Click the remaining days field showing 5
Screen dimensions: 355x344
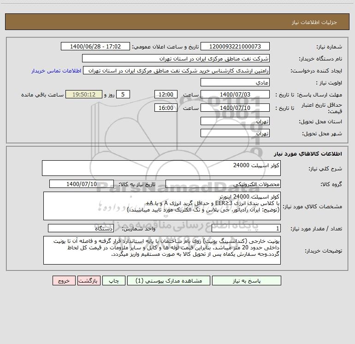click(x=123, y=94)
